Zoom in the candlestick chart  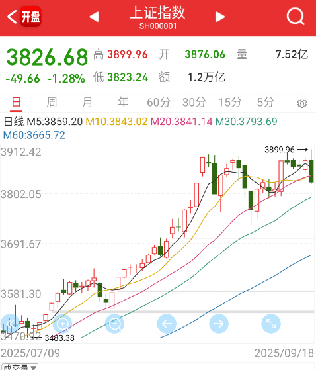pyautogui.click(x=62, y=324)
